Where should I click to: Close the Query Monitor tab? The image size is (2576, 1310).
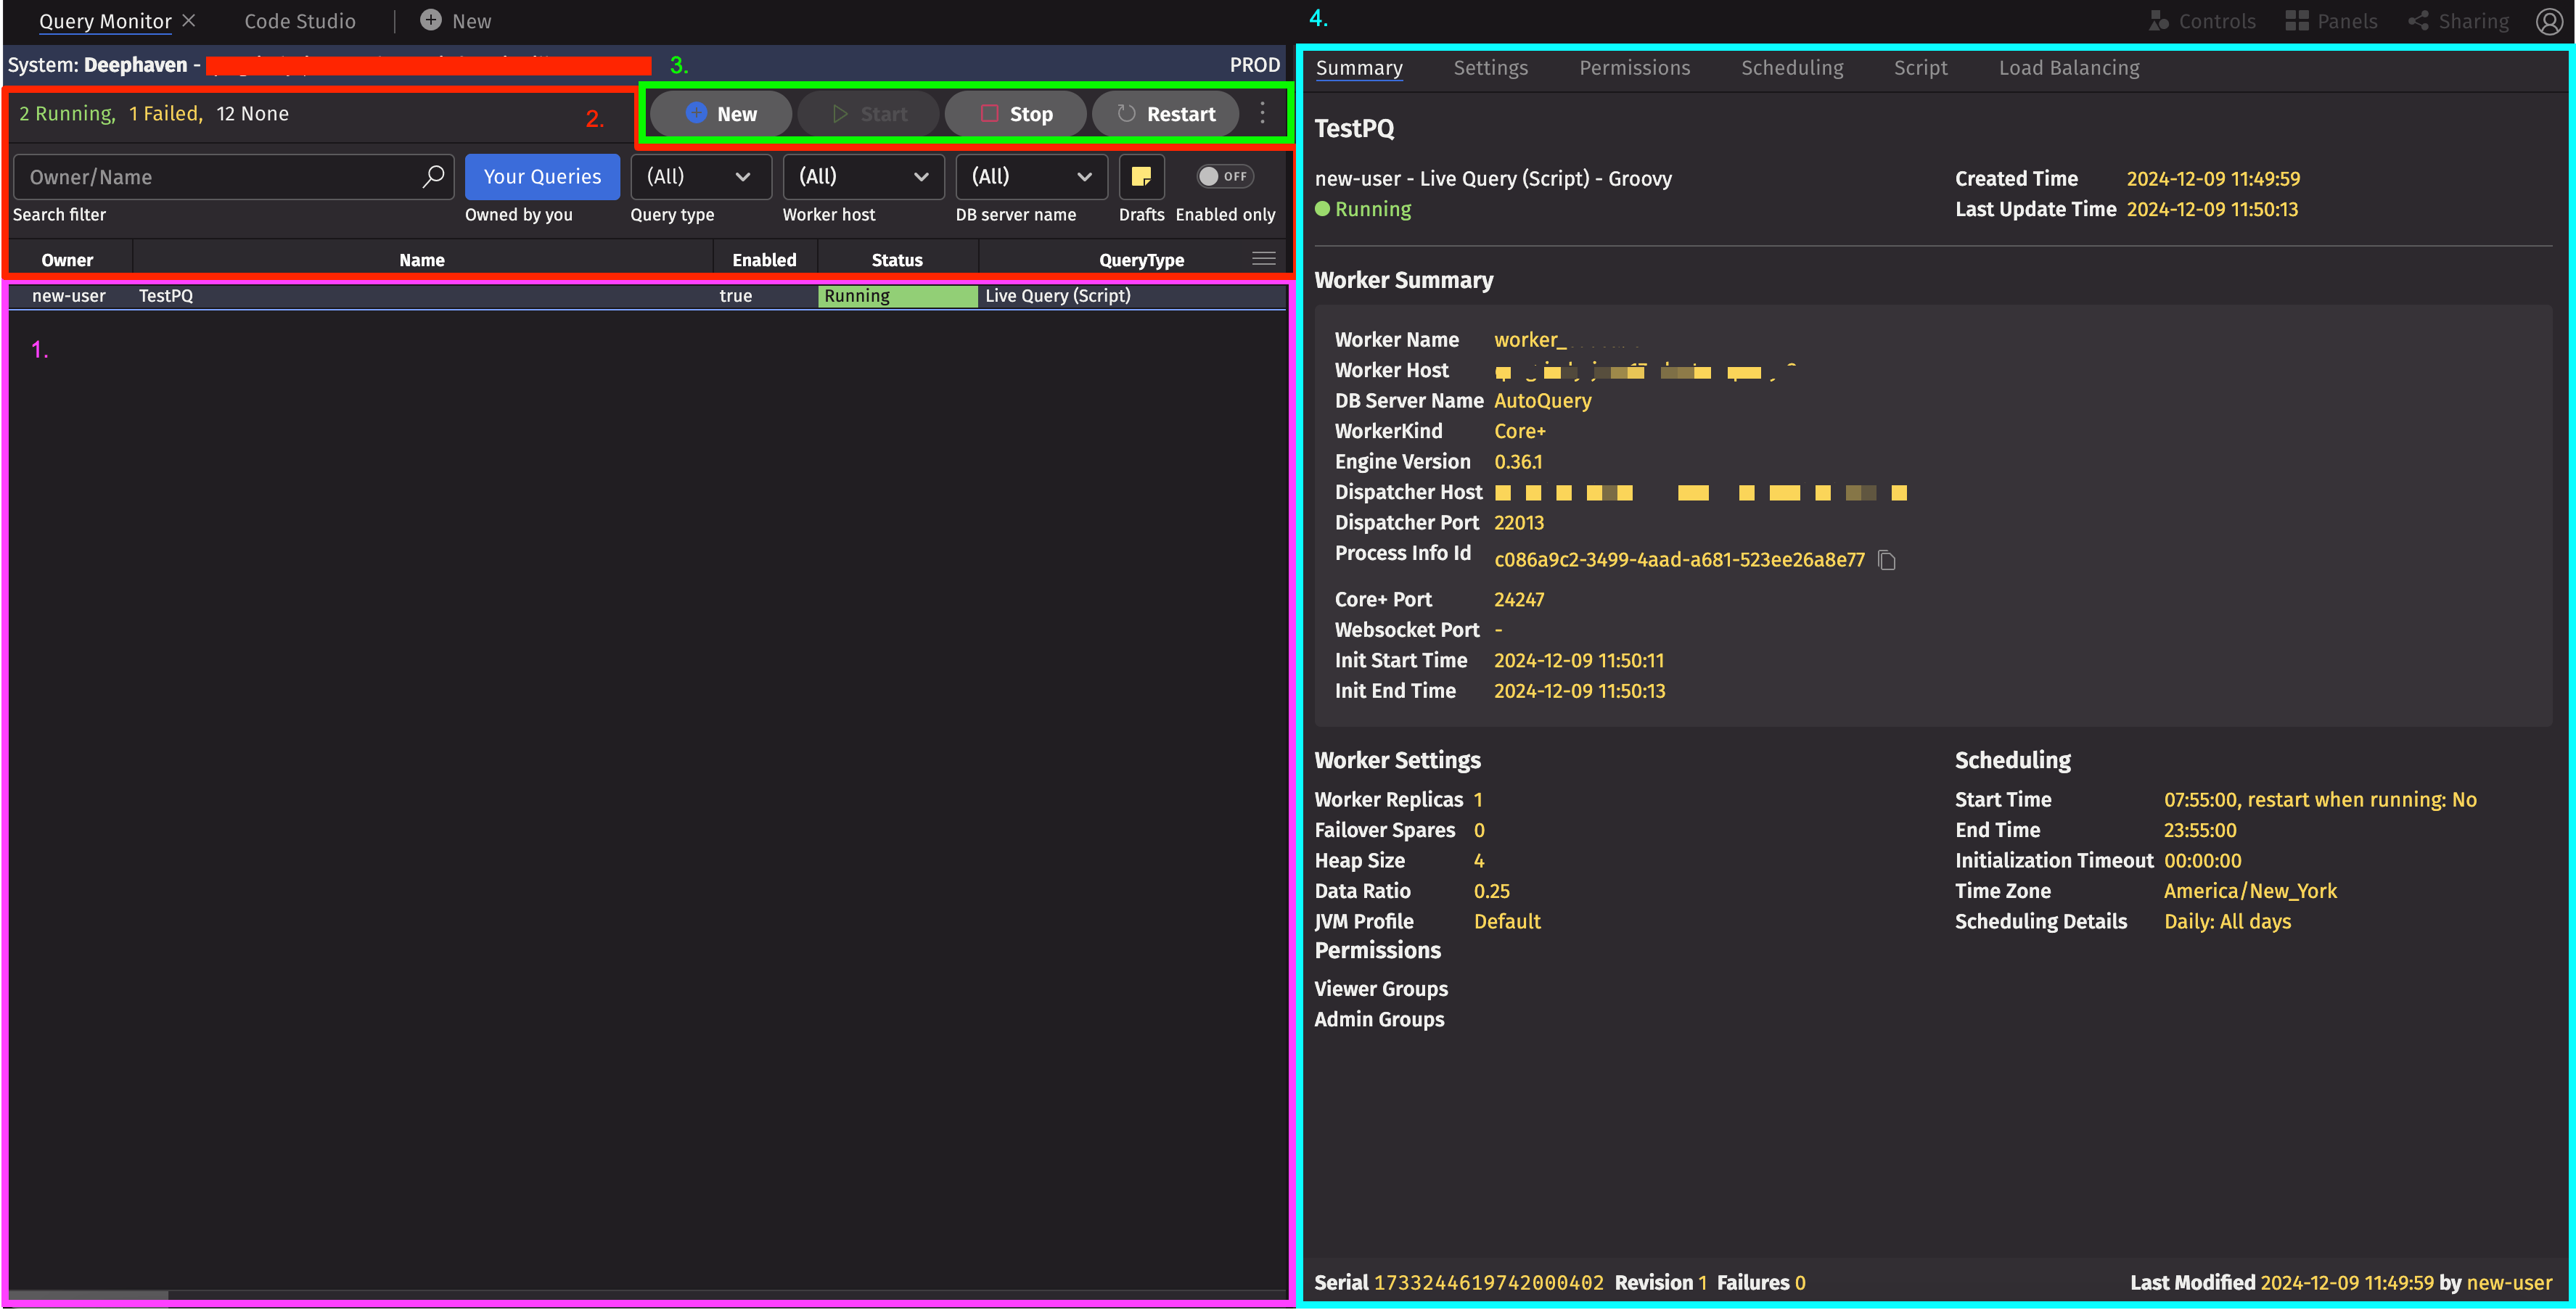(x=189, y=21)
